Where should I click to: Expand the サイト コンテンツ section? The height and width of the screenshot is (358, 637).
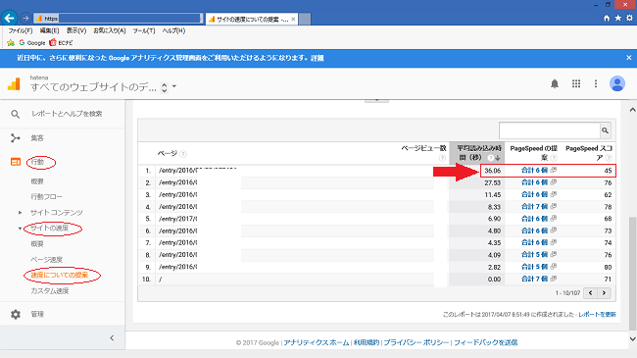(20, 213)
